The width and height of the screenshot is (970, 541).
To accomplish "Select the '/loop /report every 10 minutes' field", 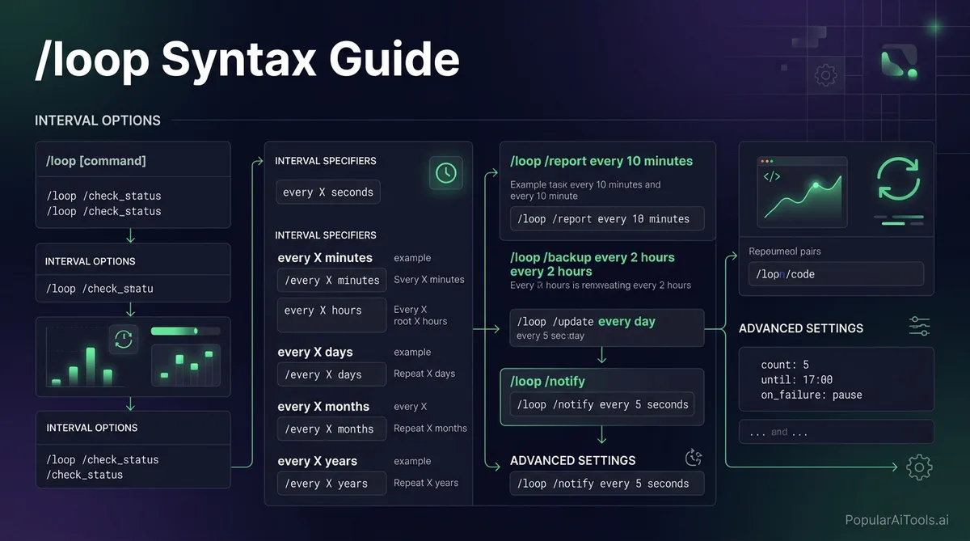I will [606, 219].
